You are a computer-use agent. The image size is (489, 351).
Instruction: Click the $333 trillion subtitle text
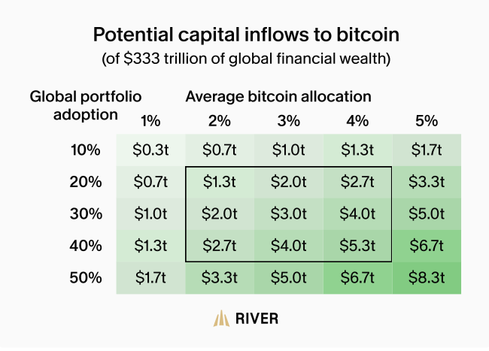(246, 59)
